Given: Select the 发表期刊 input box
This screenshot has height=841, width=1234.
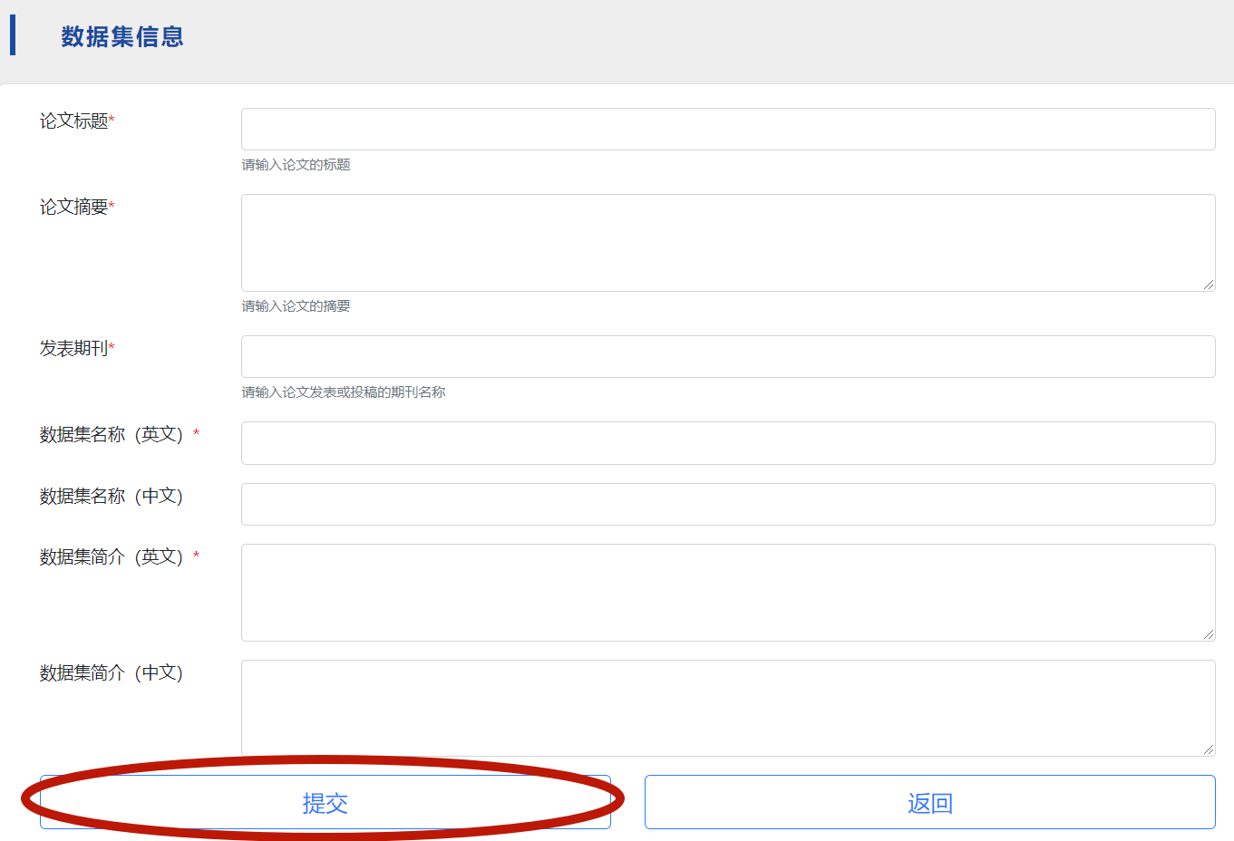Looking at the screenshot, I should point(727,357).
